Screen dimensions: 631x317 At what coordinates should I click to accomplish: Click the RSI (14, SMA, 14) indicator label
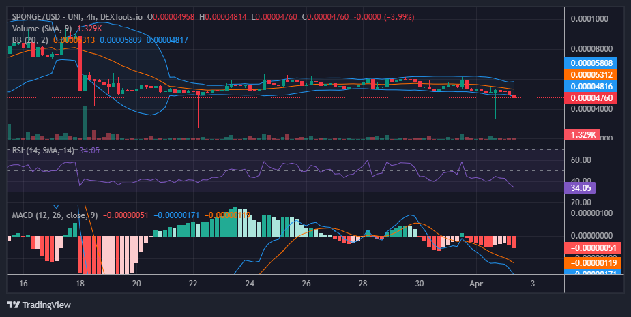tap(43, 151)
